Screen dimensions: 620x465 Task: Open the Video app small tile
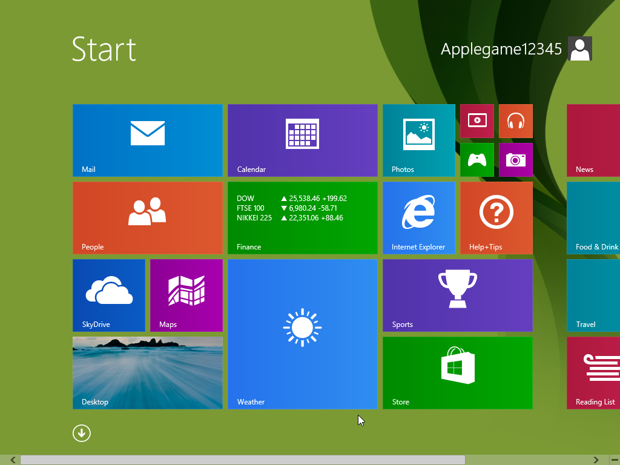click(477, 121)
